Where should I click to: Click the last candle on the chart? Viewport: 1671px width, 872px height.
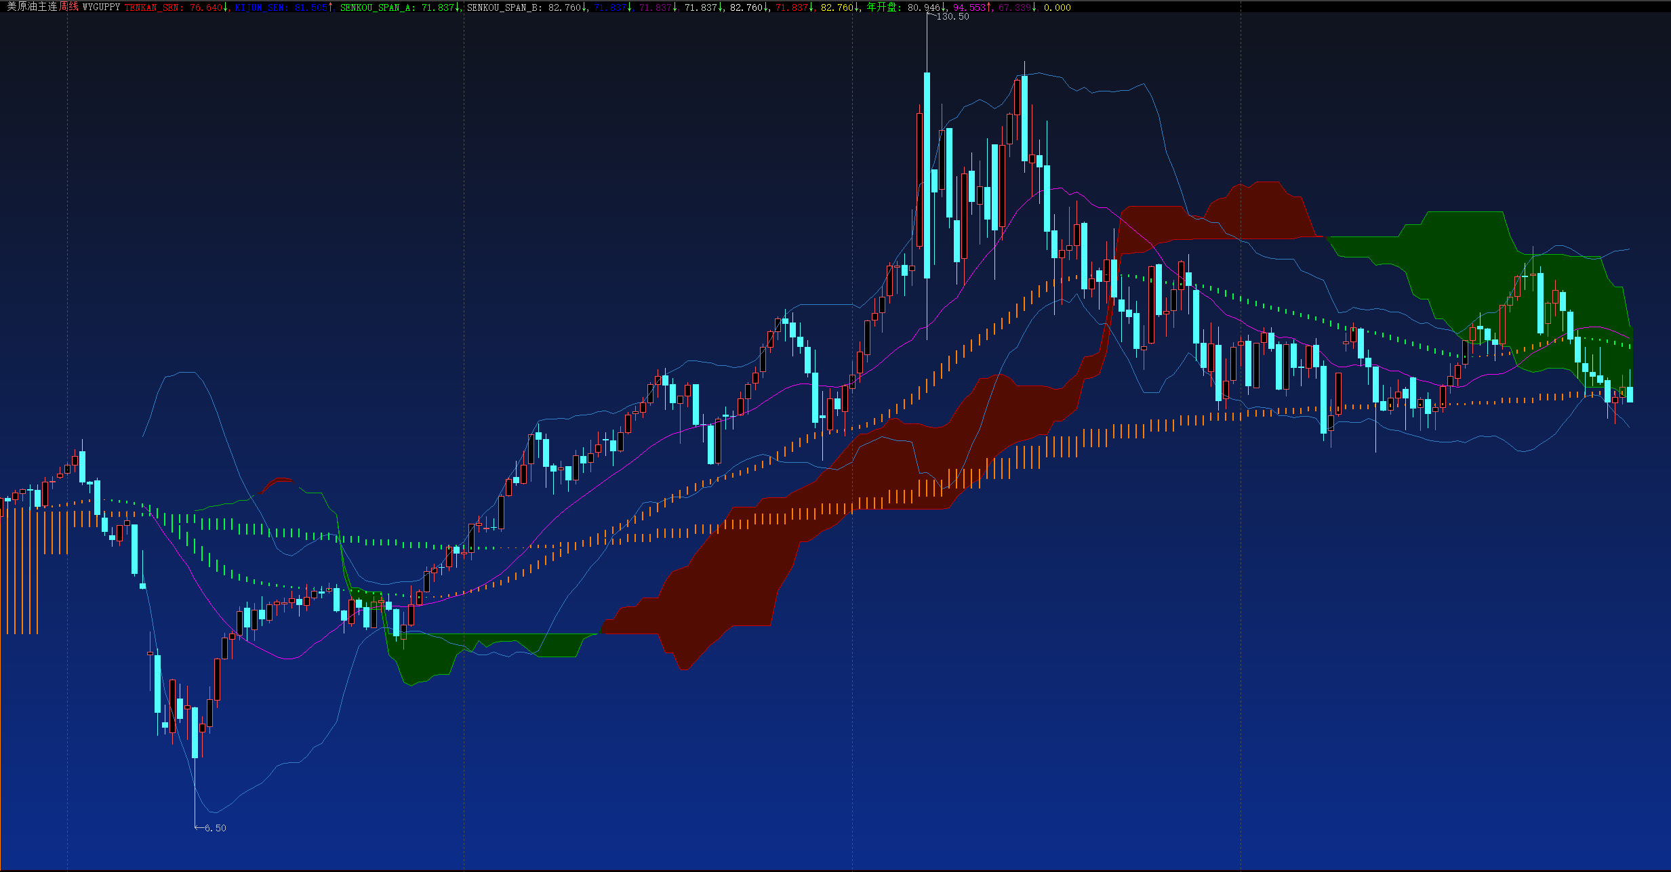(x=1630, y=394)
